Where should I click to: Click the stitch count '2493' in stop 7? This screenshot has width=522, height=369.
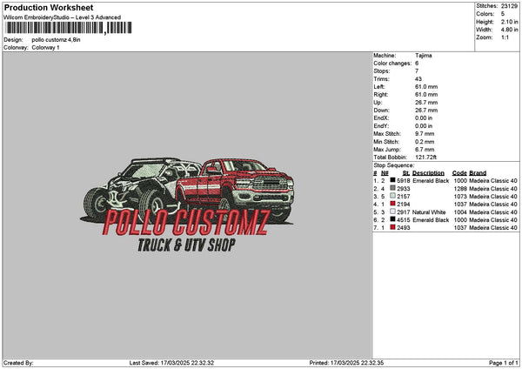click(404, 228)
